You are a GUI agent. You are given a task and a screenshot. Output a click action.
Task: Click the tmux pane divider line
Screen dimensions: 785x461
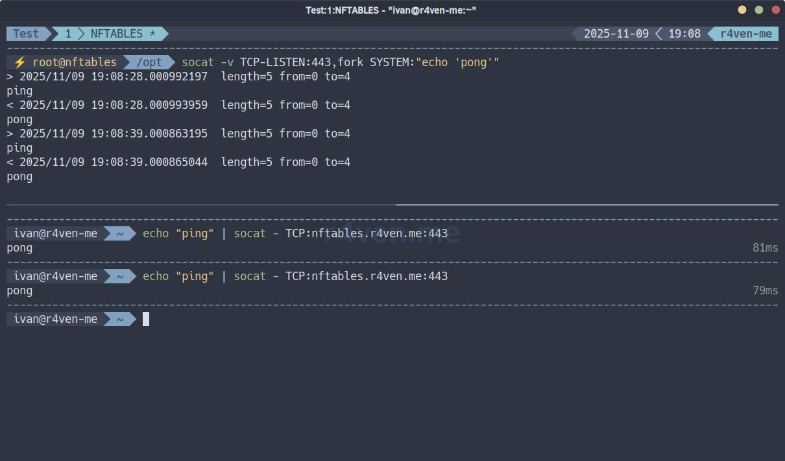click(392, 205)
